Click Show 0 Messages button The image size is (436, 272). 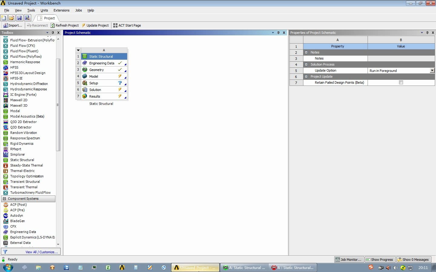click(413, 259)
